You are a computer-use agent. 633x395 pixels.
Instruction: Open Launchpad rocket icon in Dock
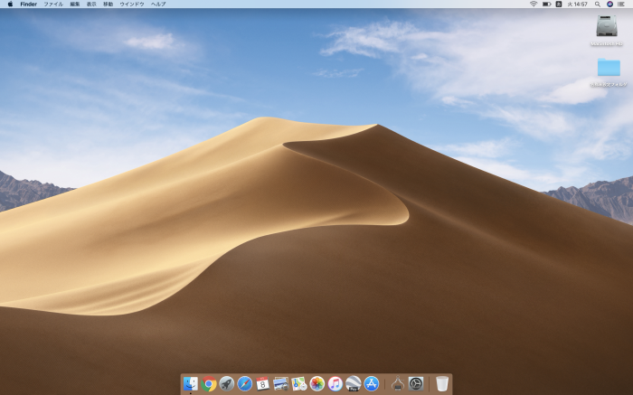tap(226, 384)
